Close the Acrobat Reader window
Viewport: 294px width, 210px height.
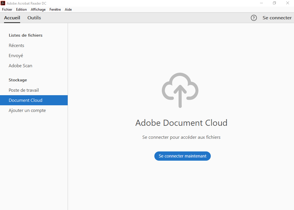click(287, 3)
